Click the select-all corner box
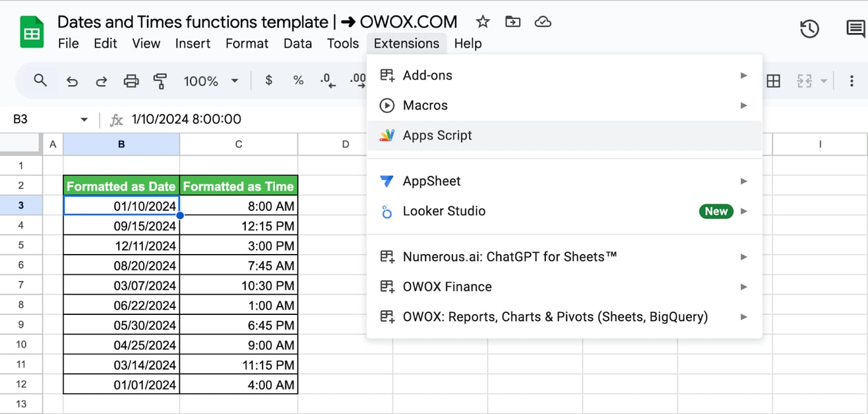Image resolution: width=868 pixels, height=414 pixels. tap(21, 144)
